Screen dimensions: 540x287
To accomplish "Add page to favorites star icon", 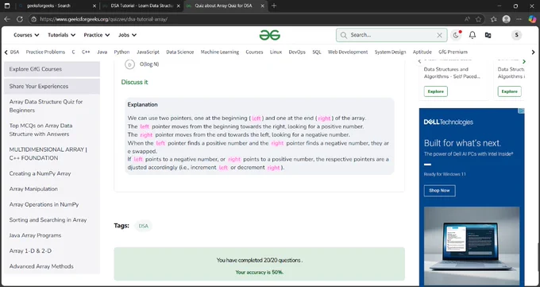I will [478, 19].
